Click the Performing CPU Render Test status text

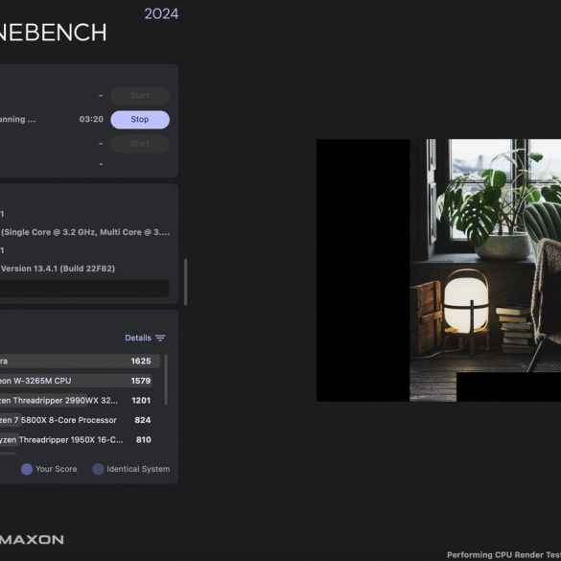pos(503,555)
